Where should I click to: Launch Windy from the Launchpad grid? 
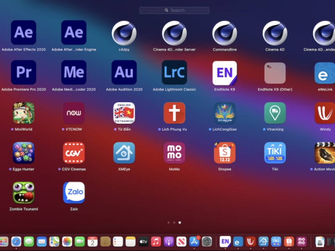(325, 113)
